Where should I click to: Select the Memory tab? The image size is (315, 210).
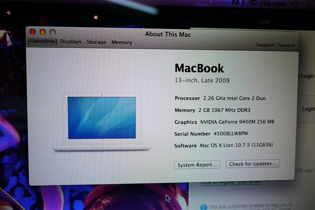tap(122, 42)
